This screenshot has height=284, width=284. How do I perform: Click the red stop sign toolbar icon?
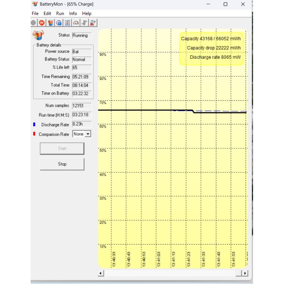click(42, 23)
